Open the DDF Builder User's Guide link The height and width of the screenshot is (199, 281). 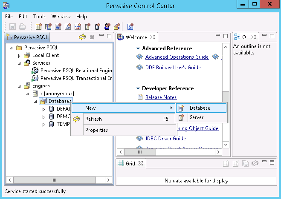click(x=173, y=68)
